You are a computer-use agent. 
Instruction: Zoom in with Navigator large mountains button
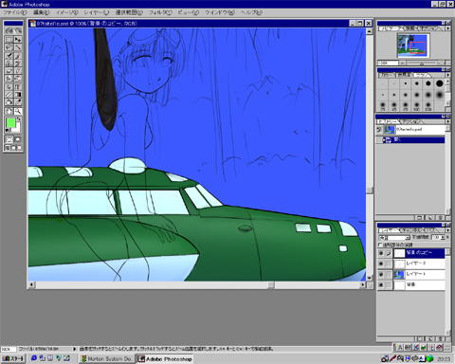pos(442,64)
